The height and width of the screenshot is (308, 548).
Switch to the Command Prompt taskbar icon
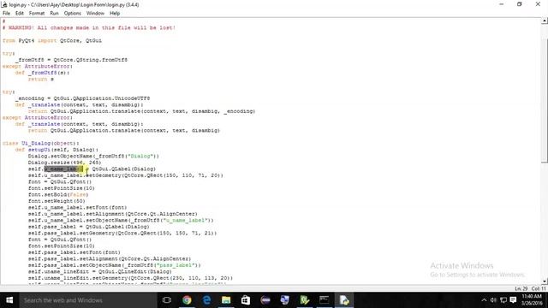(x=324, y=300)
